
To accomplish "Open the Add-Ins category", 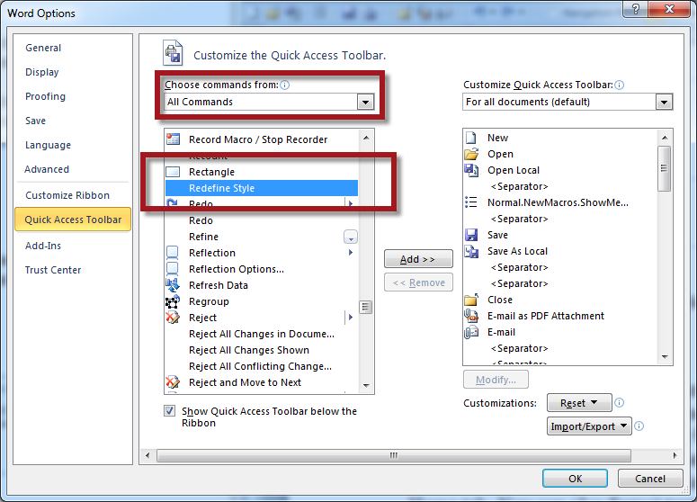I will coord(43,246).
